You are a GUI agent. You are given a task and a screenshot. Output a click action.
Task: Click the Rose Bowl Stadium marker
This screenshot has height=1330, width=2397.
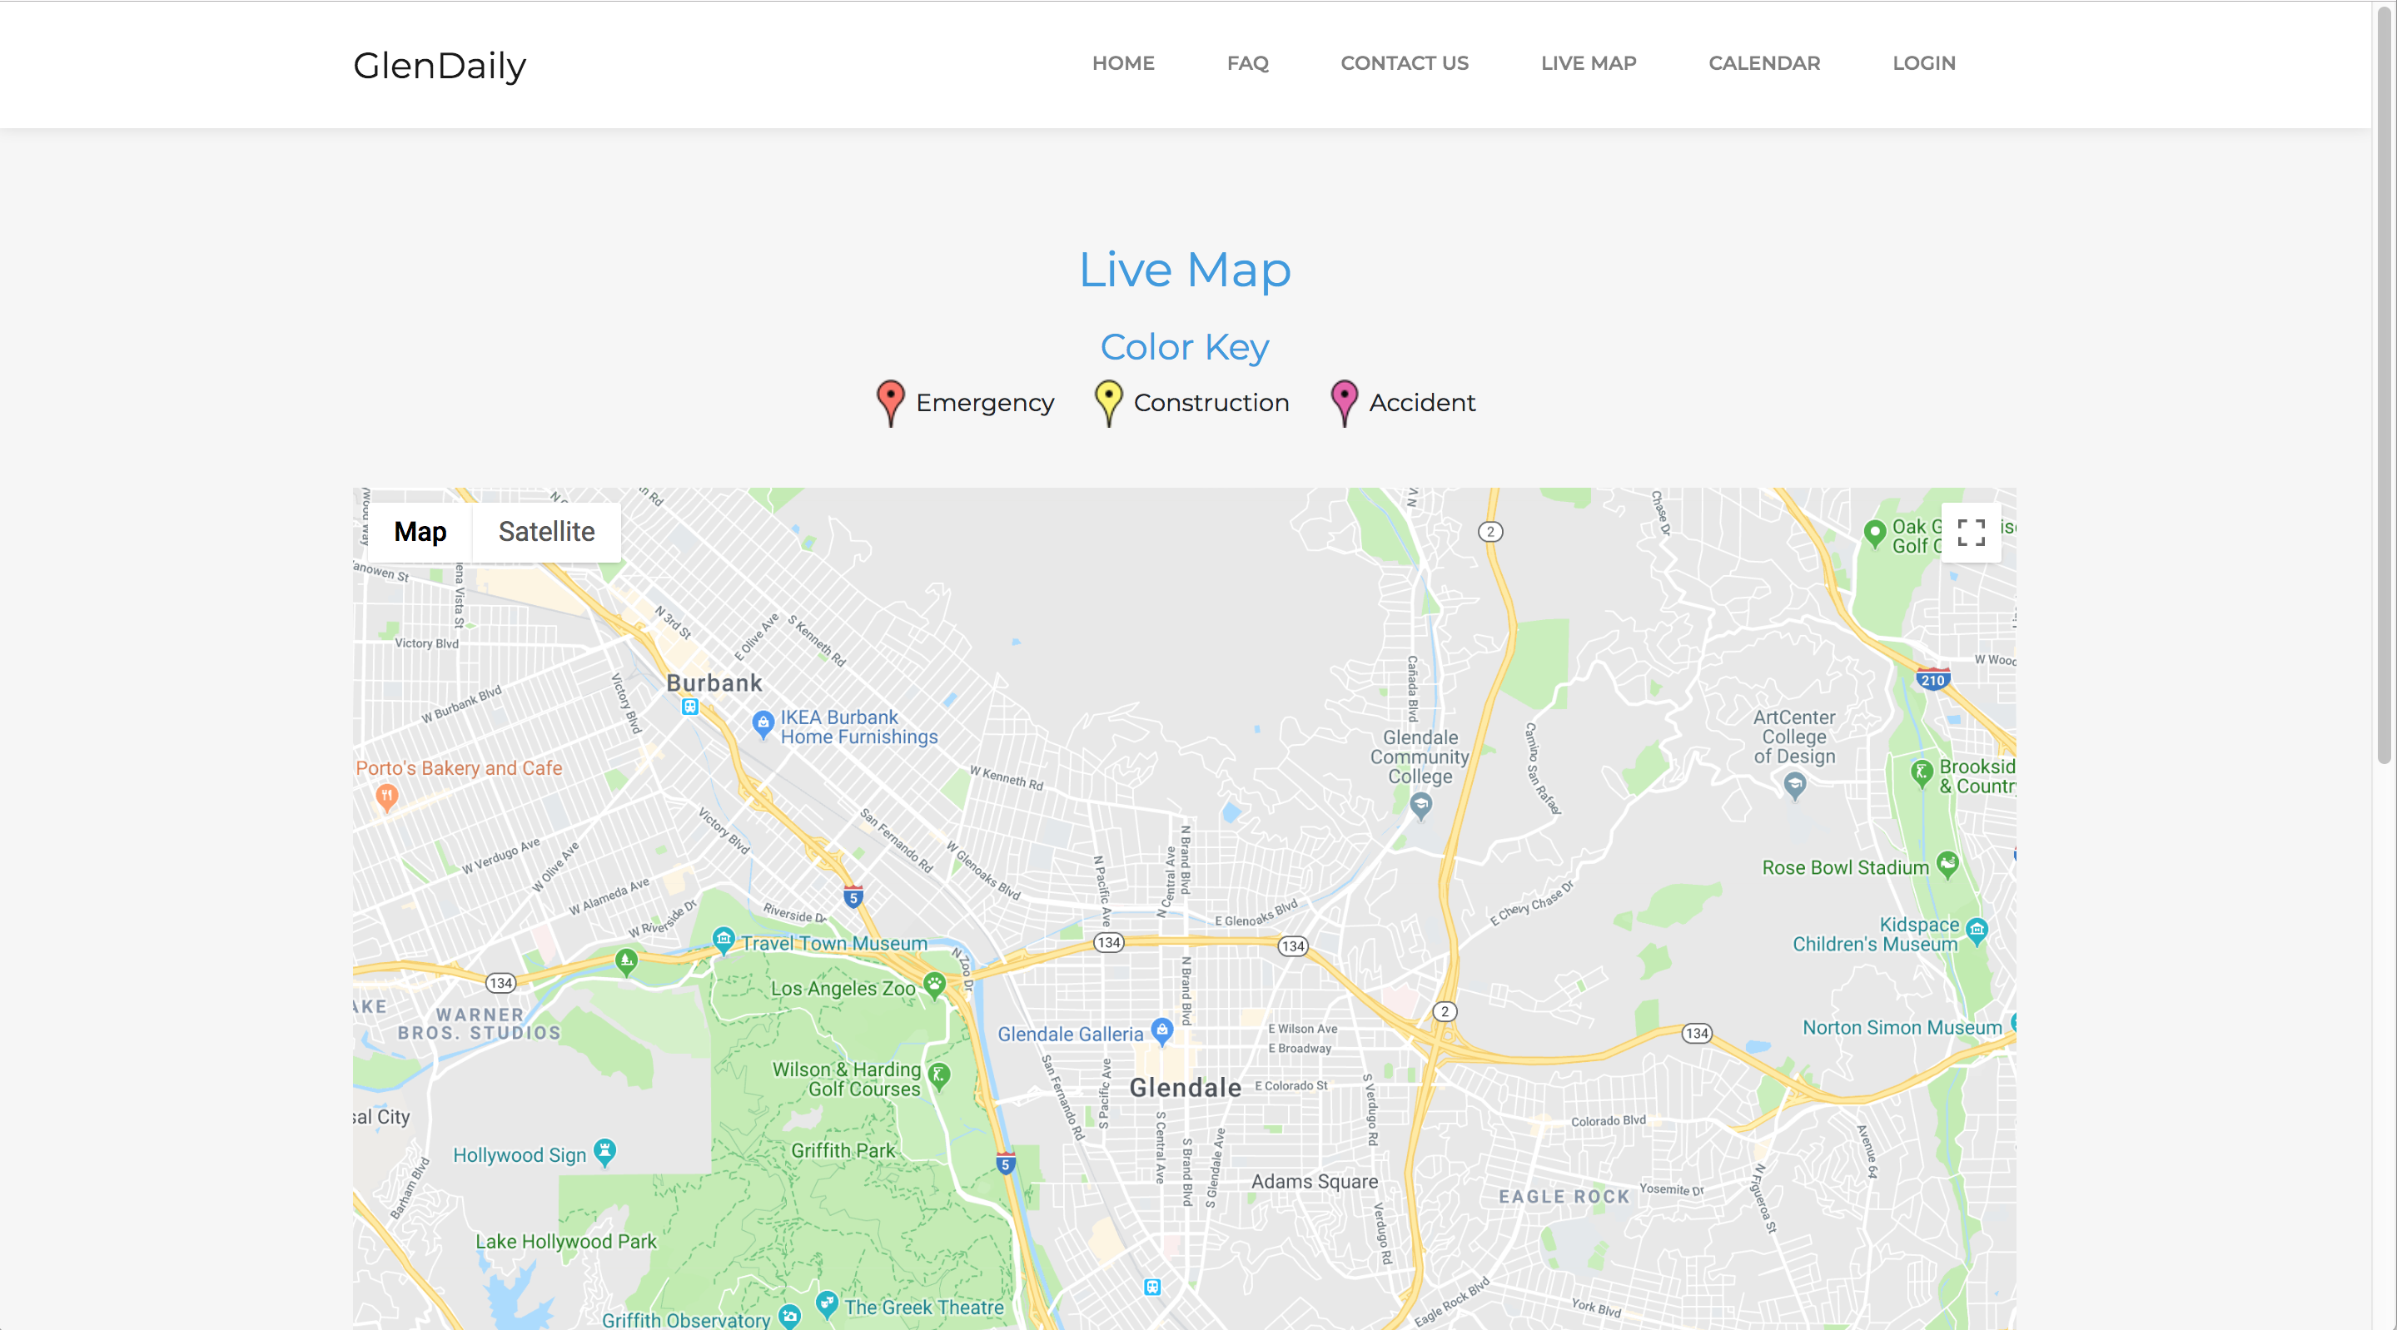tap(1947, 865)
